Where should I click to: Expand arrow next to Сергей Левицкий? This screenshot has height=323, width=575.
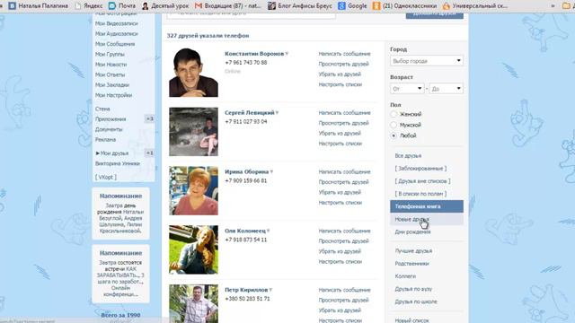click(277, 113)
